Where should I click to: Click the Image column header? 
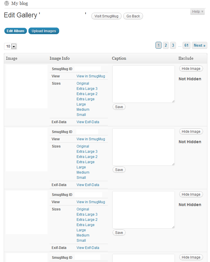tap(12, 58)
